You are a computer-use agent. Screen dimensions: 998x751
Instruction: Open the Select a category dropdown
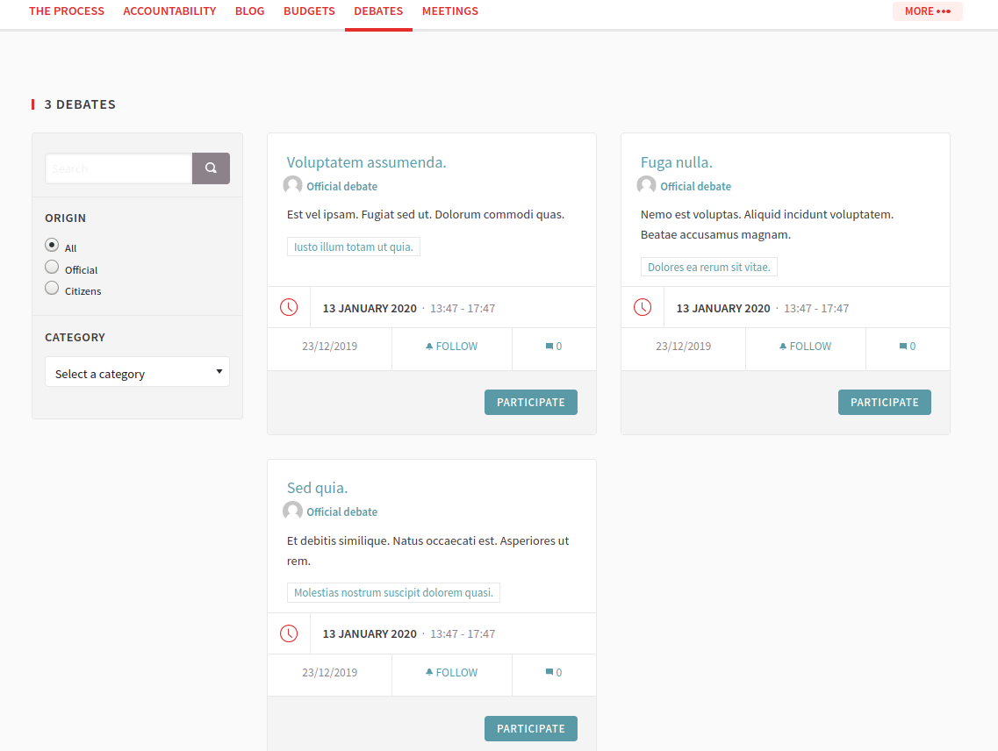tap(137, 373)
